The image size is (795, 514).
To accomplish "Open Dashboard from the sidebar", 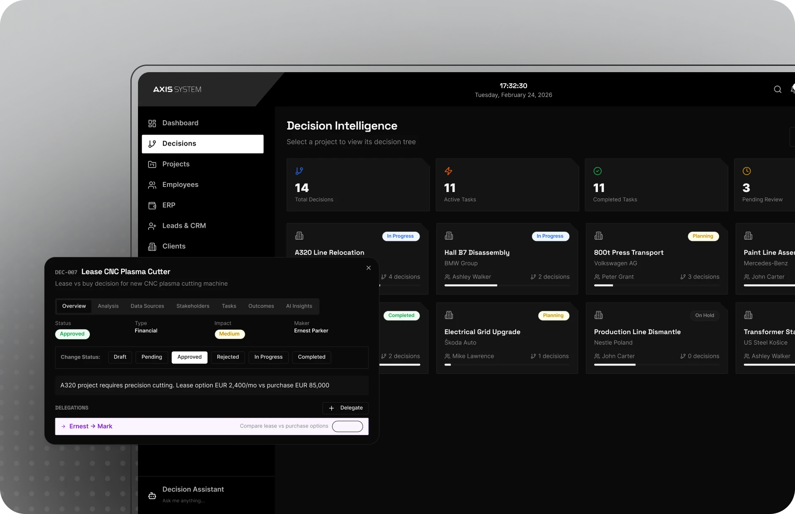I will (x=180, y=123).
